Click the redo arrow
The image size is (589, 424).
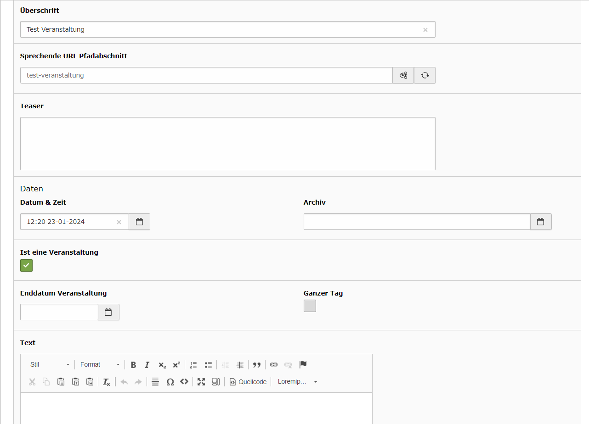pos(138,382)
